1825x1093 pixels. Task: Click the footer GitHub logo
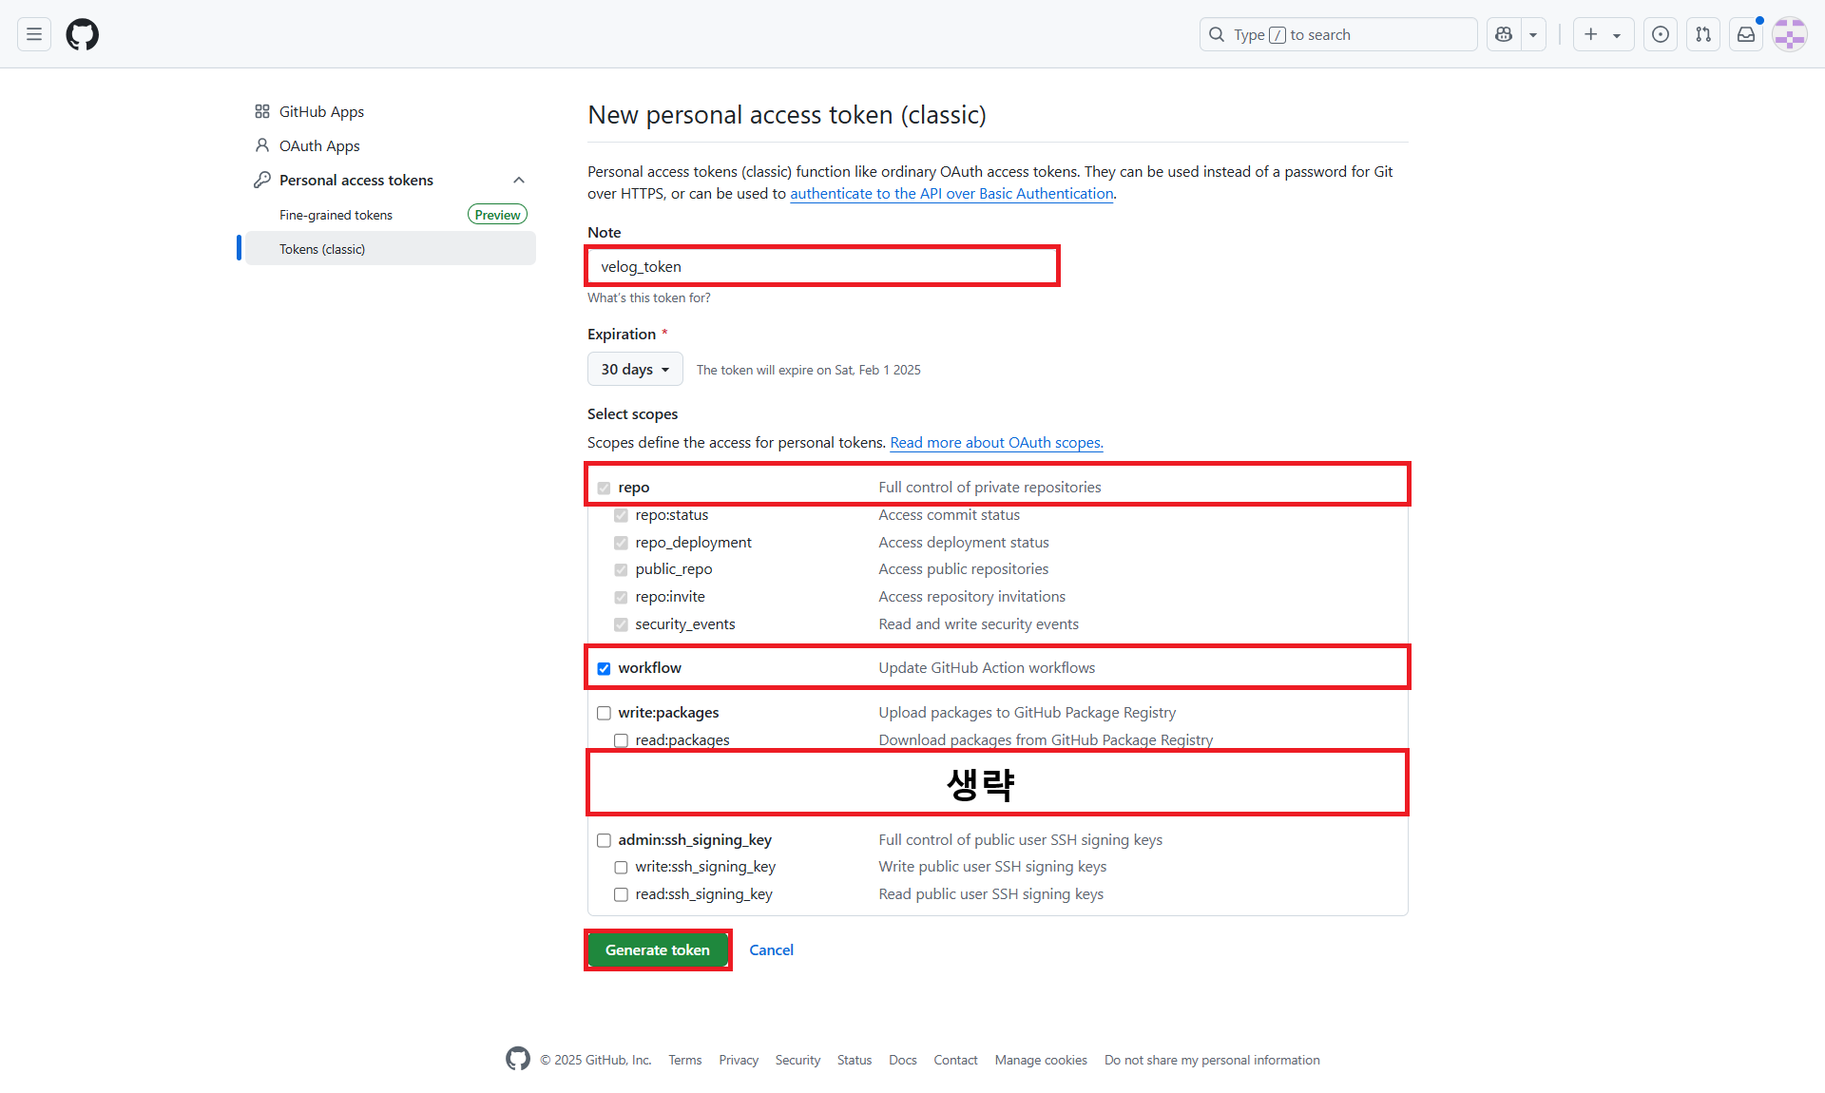click(518, 1059)
